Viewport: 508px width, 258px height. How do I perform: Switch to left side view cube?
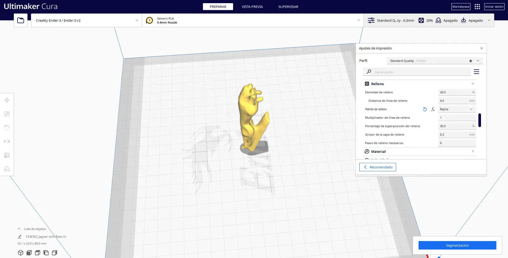(46, 253)
